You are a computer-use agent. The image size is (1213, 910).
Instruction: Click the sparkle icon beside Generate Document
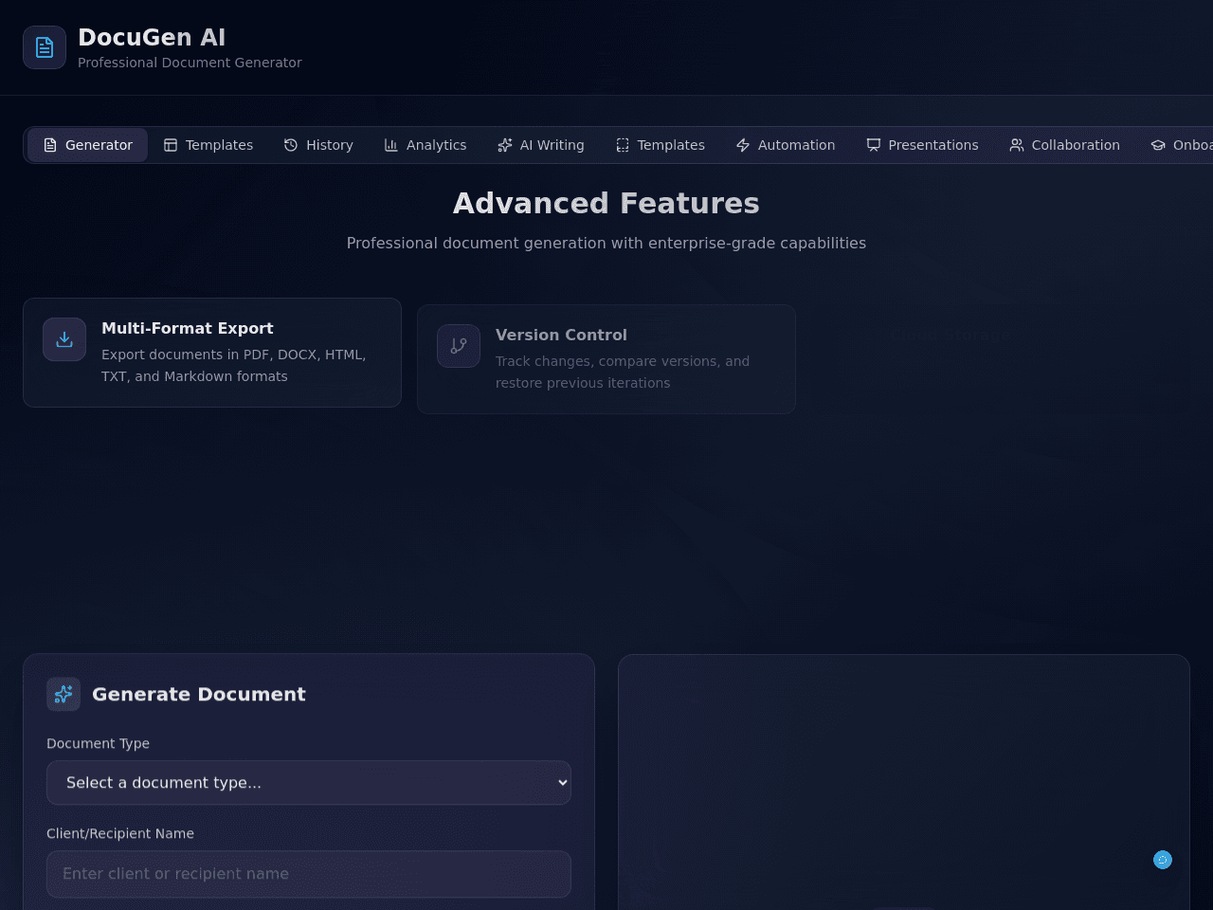click(x=63, y=694)
